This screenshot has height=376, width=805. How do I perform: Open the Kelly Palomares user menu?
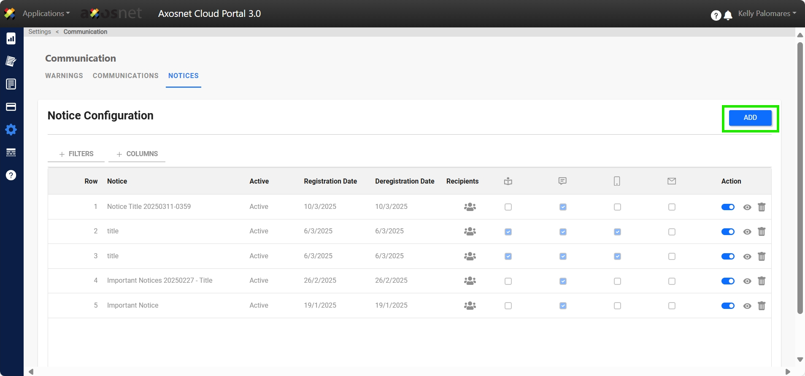767,14
